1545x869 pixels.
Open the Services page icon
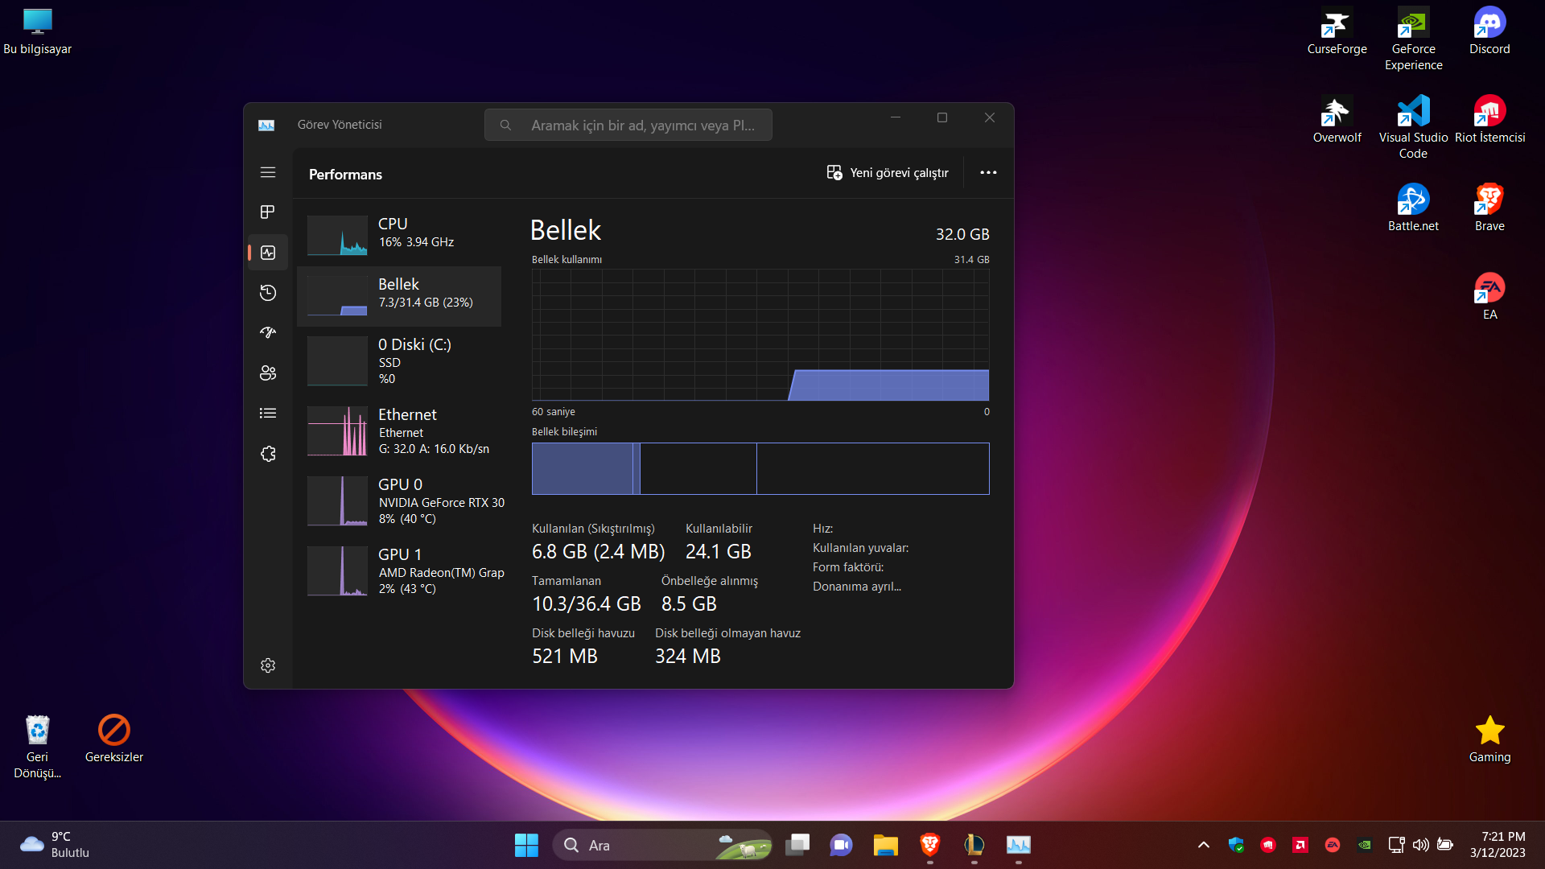268,454
